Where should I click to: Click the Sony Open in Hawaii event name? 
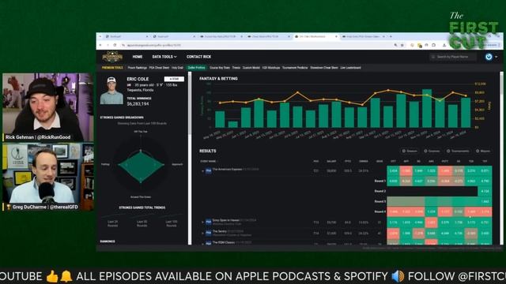click(225, 220)
